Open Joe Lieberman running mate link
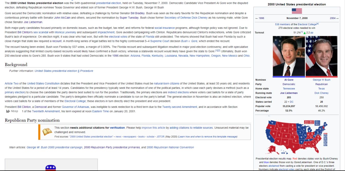The image size is (345, 171). point(289,93)
